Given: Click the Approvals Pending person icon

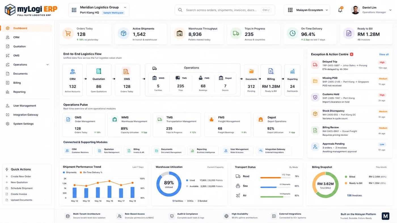Looking at the screenshot, I should (x=315, y=147).
